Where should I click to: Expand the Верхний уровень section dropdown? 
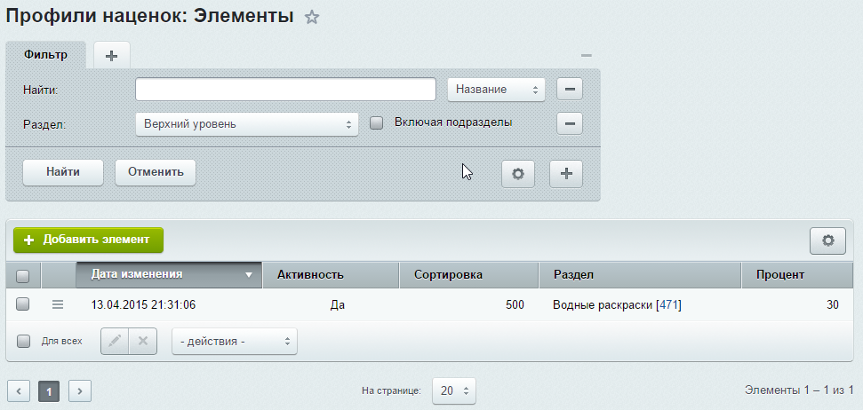(247, 124)
